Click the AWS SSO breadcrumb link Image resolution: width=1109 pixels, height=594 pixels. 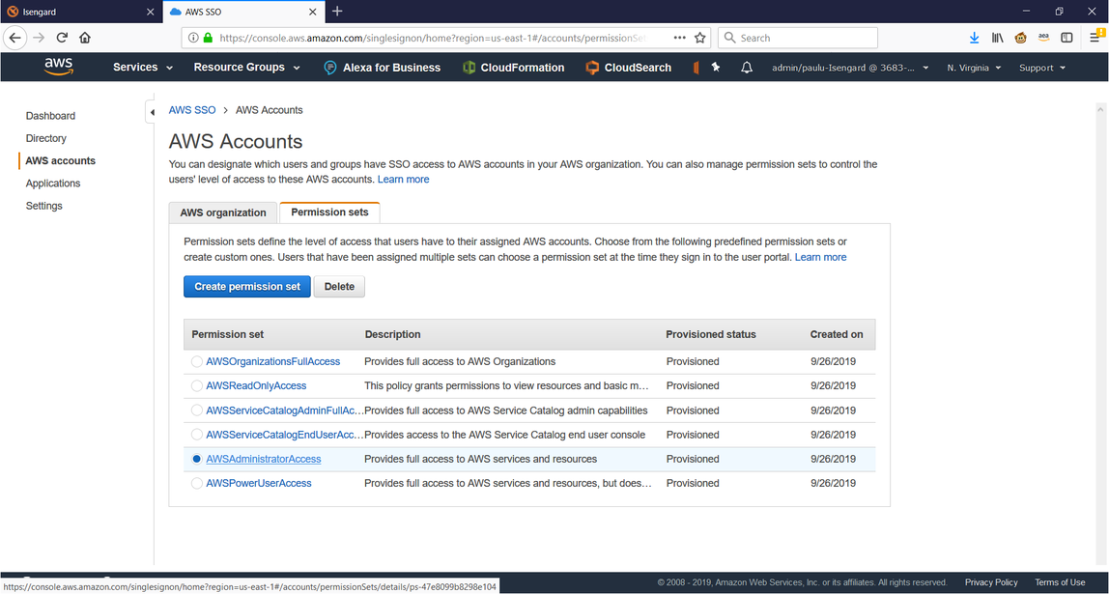tap(192, 110)
